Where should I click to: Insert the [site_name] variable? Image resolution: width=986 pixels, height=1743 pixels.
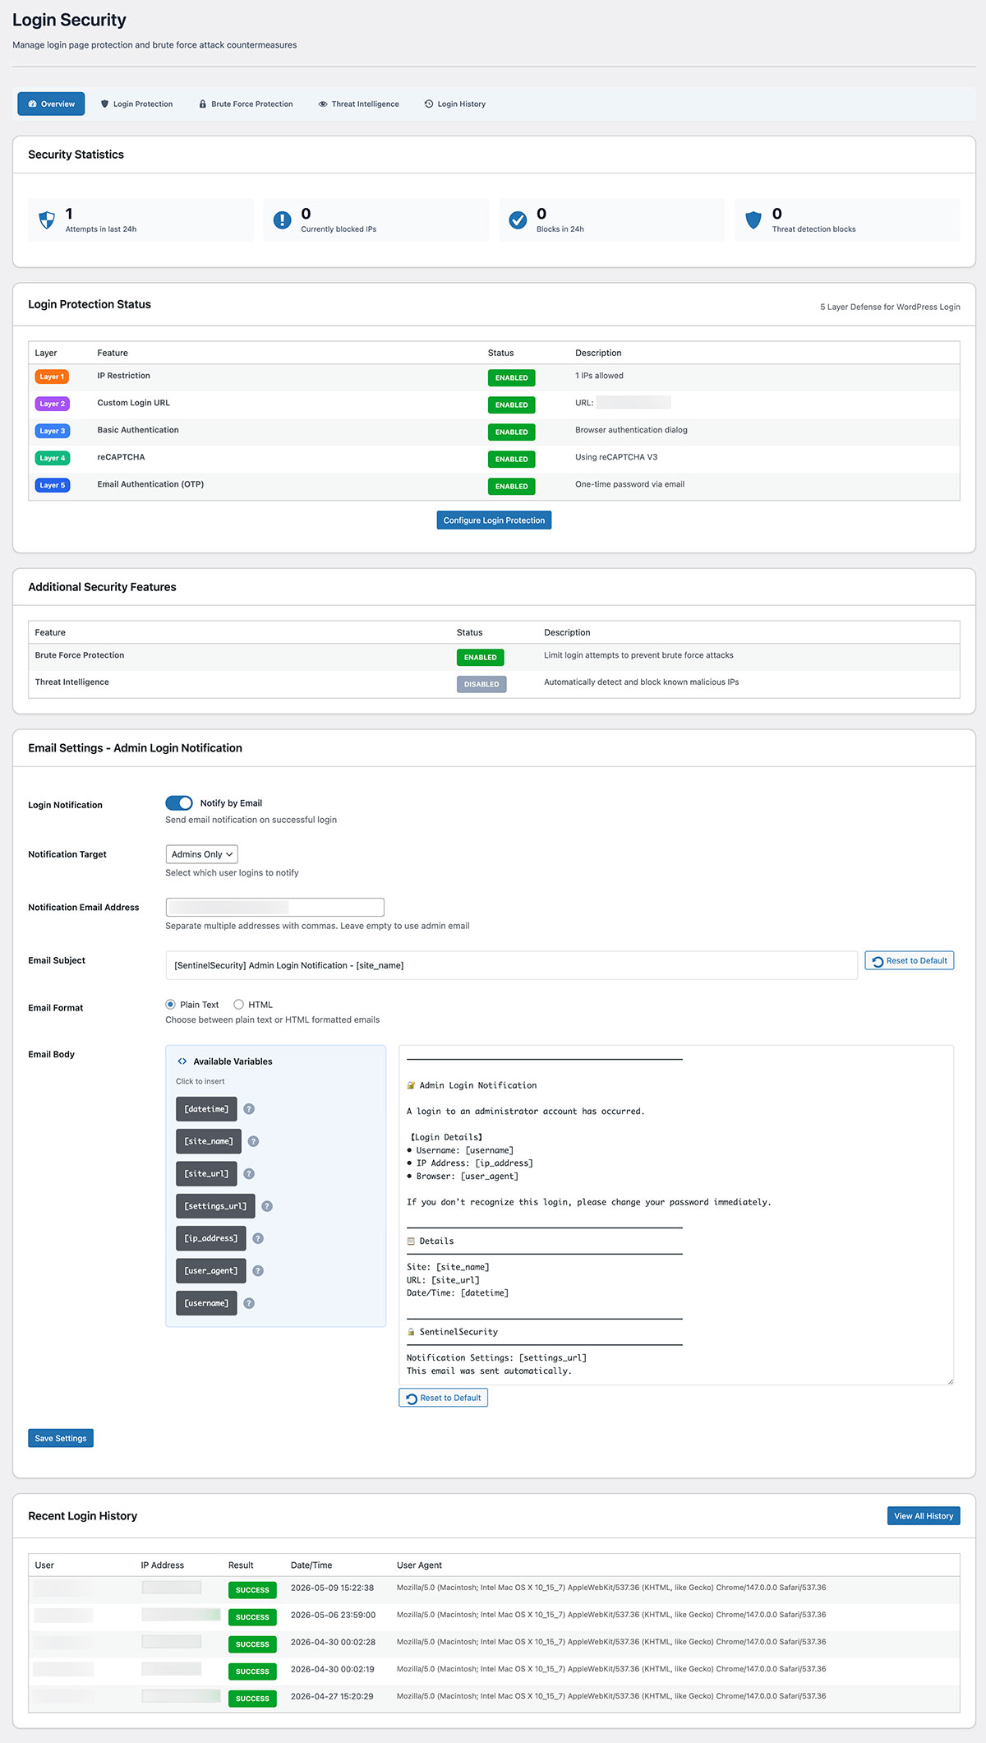click(209, 1141)
